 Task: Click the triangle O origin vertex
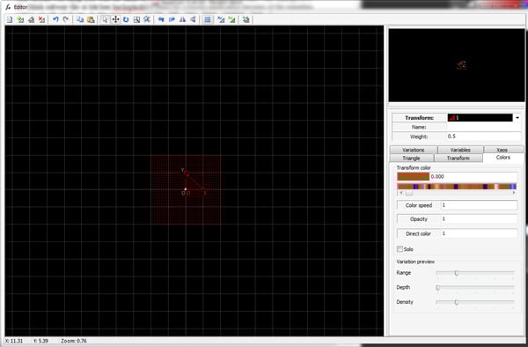tap(186, 189)
